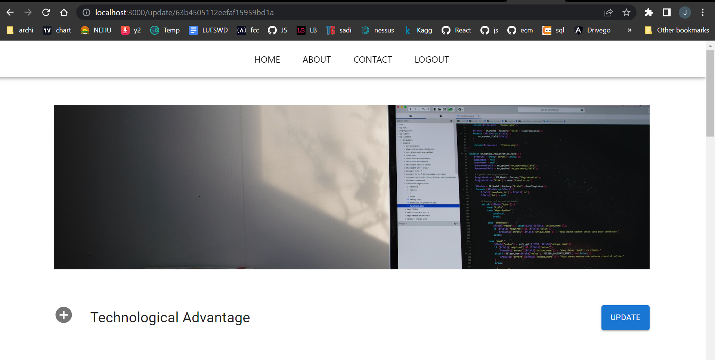Open the chart TradingView bookmark
The height and width of the screenshot is (360, 715).
click(56, 30)
